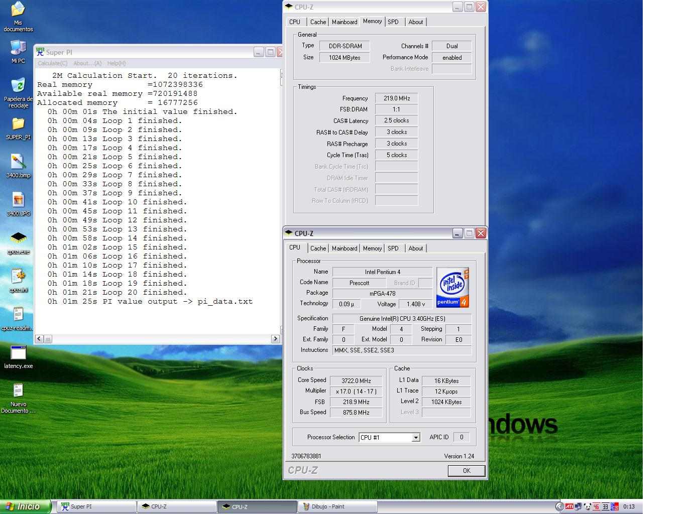699x514 pixels.
Task: Launch the cpuz.exe desktop icon
Action: [x=18, y=238]
